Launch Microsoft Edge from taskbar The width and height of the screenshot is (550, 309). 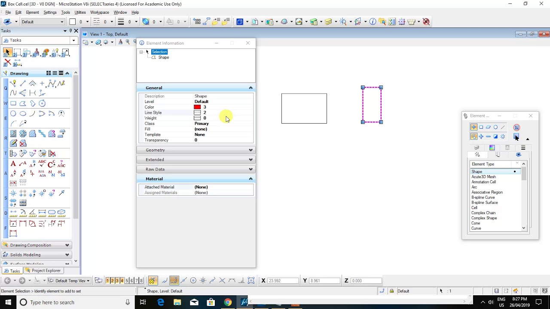coord(160,302)
